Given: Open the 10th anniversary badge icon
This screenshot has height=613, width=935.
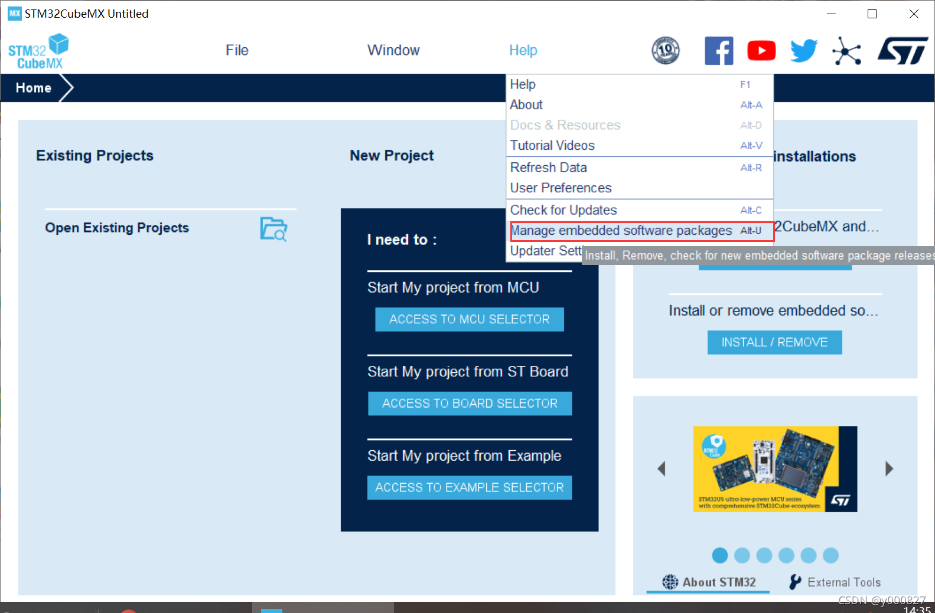Looking at the screenshot, I should [666, 50].
